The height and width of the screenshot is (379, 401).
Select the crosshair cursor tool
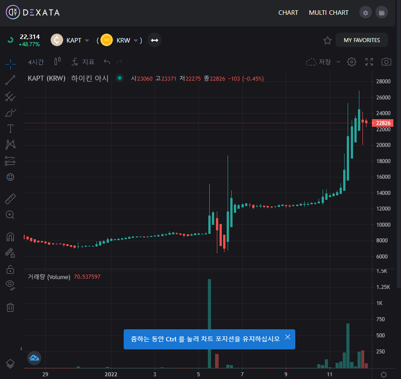point(10,64)
